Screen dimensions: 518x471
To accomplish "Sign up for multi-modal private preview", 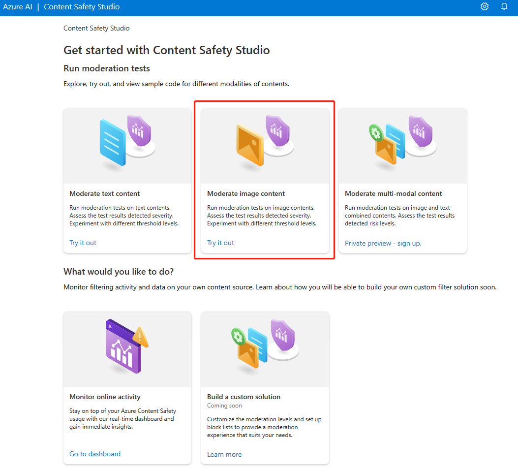I will tap(383, 243).
